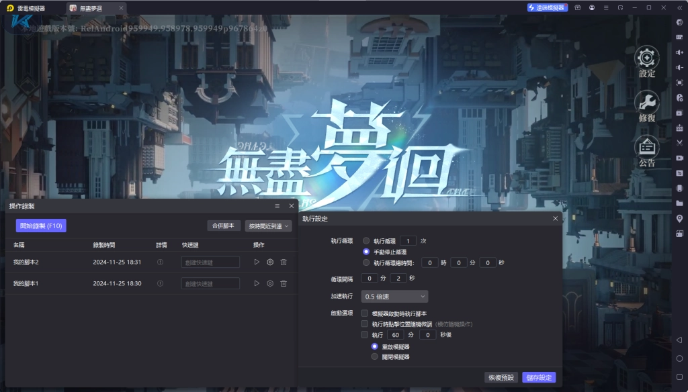Click the Android recents square button

coord(679,377)
